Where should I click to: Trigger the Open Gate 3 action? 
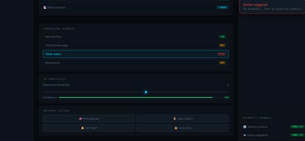182,119
